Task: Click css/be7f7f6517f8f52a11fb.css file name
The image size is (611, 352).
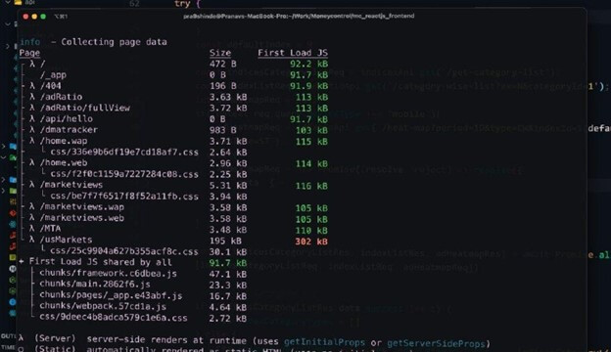Action: coord(124,197)
